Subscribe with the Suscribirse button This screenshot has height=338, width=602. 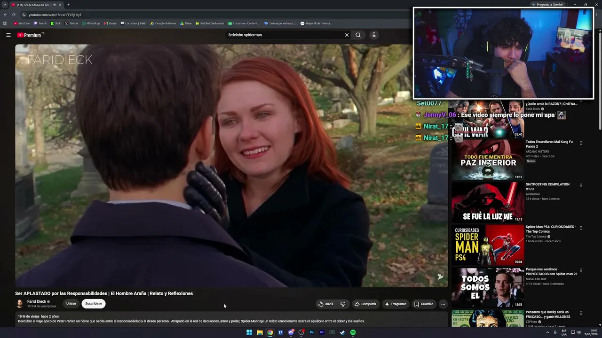pyautogui.click(x=94, y=304)
